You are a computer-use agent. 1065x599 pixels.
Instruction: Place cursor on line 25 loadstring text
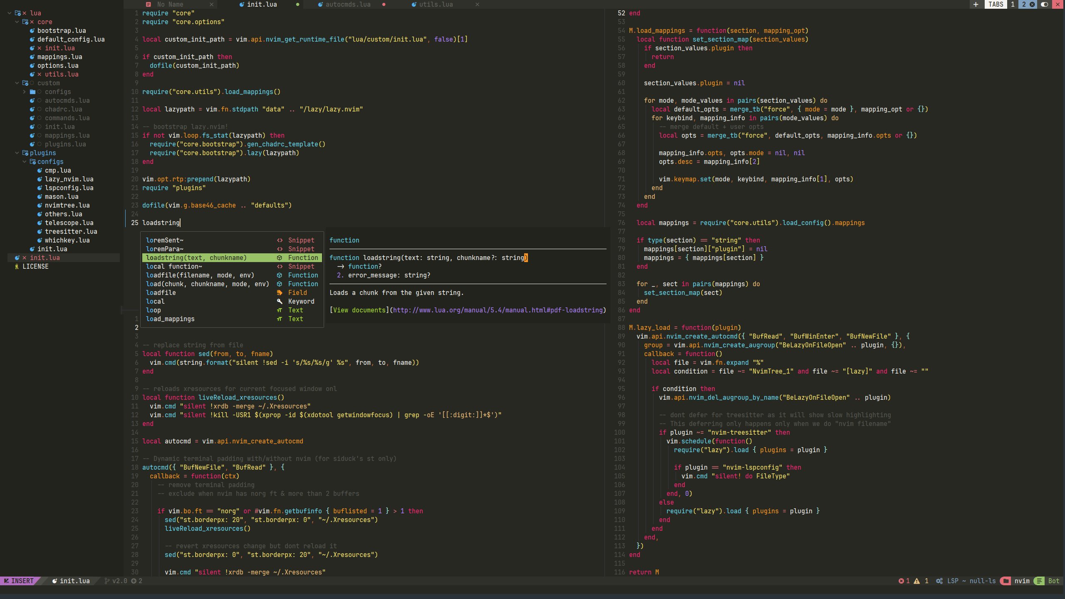pyautogui.click(x=161, y=223)
